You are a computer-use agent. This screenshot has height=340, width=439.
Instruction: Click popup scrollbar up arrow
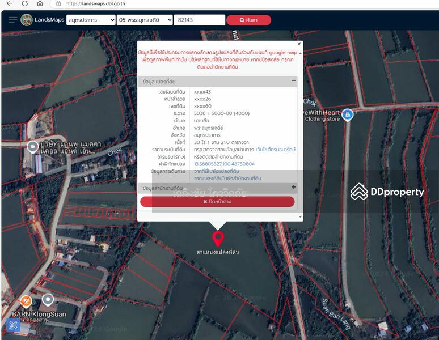point(300,53)
